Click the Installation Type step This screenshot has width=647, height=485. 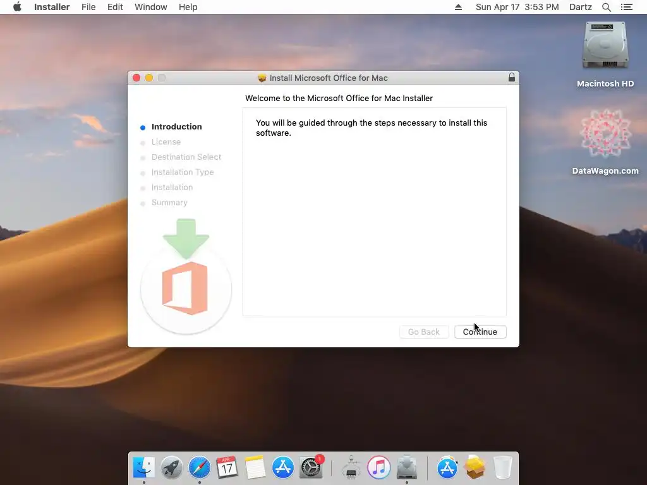(183, 172)
